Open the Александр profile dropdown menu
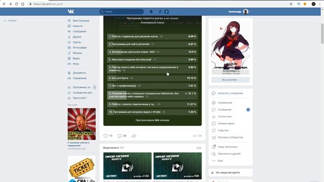The height and width of the screenshot is (182, 324). 239,12
